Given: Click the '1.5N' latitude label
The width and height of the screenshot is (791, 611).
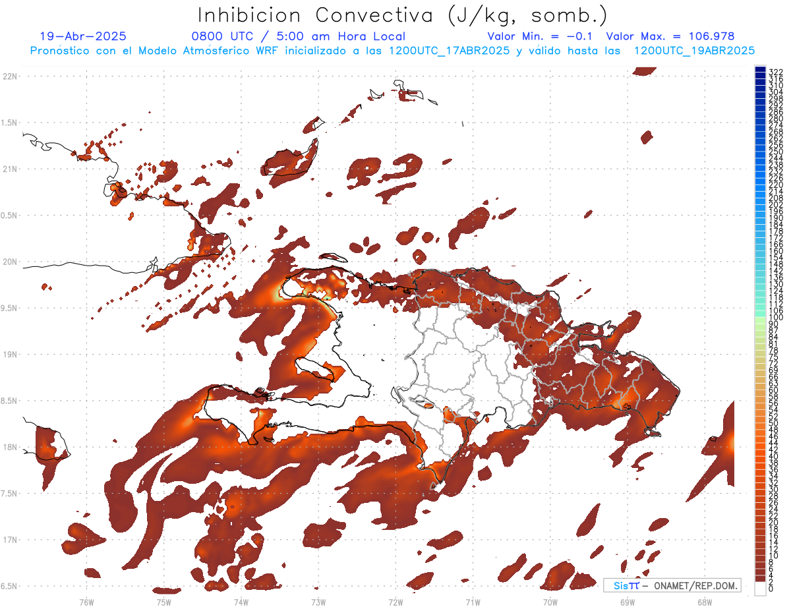Looking at the screenshot, I should pos(9,123).
